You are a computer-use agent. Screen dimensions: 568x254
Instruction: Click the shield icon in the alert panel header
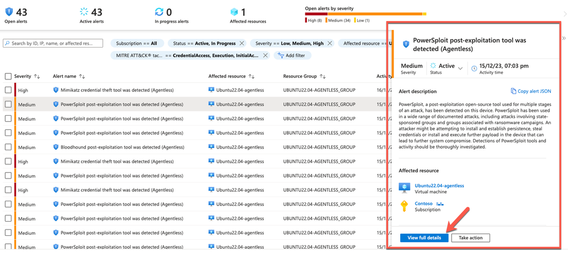click(406, 44)
